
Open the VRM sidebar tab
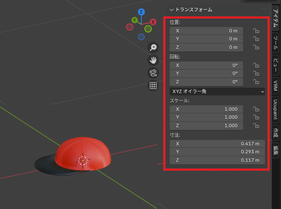[275, 86]
